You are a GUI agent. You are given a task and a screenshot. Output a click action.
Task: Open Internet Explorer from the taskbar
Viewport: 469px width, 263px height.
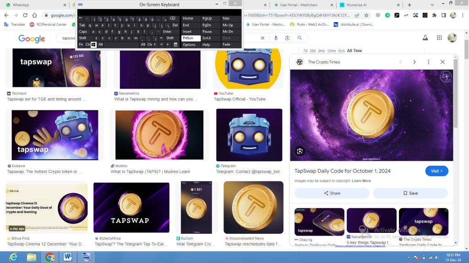(13, 257)
